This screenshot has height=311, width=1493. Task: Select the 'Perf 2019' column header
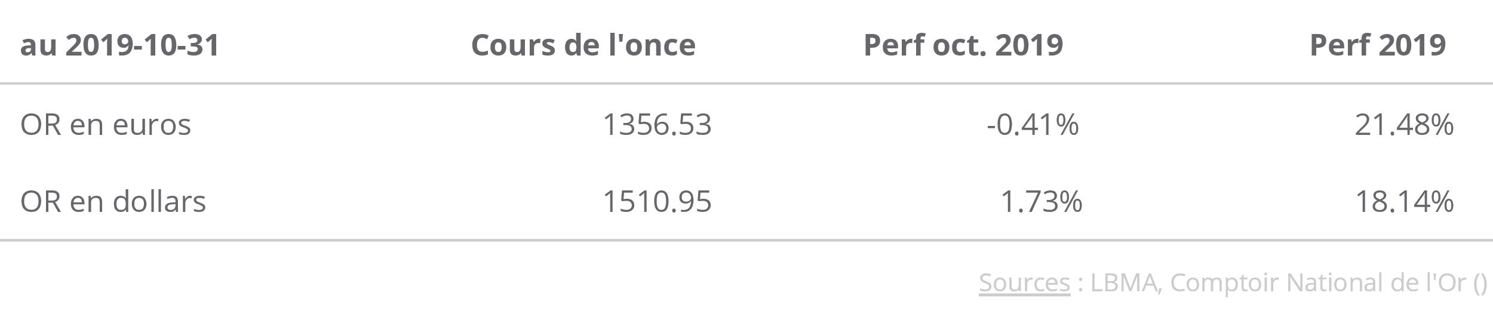click(x=1377, y=45)
